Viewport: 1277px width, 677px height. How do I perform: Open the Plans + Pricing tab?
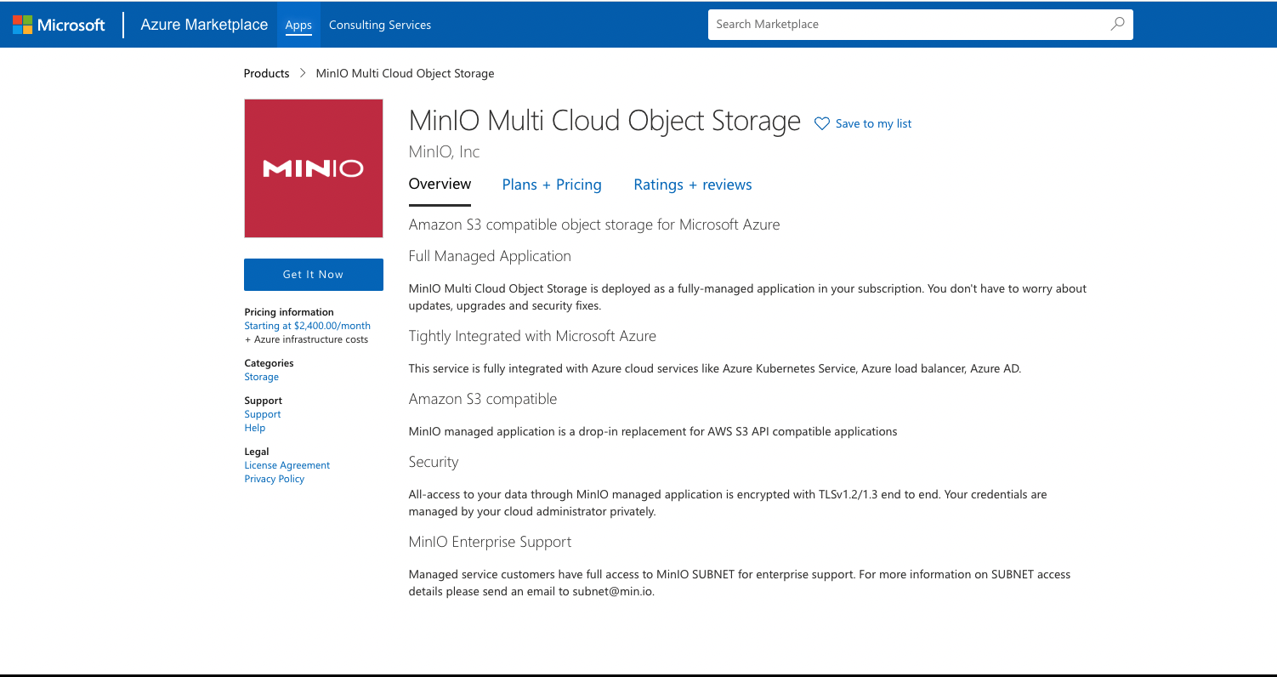click(552, 185)
